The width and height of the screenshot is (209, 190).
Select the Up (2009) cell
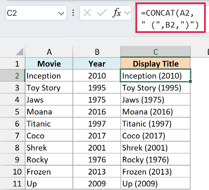click(x=155, y=184)
